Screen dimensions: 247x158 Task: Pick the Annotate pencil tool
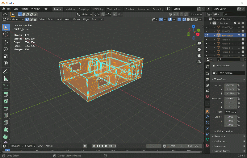pyautogui.click(x=6, y=72)
